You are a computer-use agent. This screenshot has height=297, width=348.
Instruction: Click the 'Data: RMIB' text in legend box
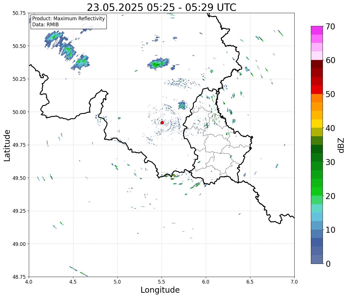tap(45, 25)
